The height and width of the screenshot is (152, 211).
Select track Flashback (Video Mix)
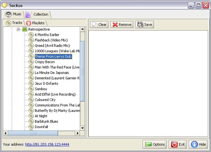click(x=51, y=40)
